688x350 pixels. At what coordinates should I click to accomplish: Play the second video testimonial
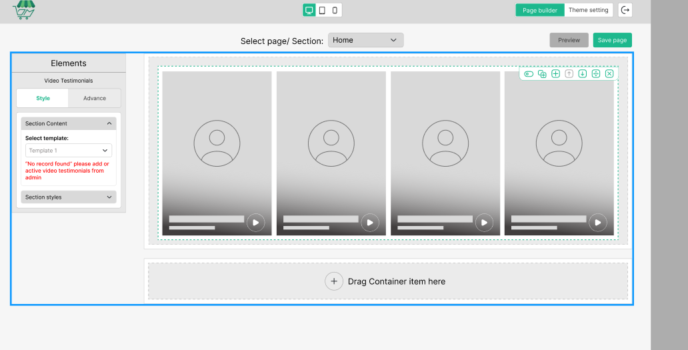[x=370, y=223]
